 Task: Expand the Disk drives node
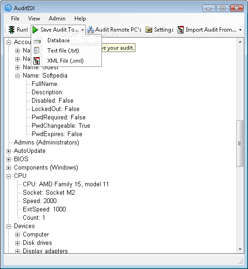[17, 243]
